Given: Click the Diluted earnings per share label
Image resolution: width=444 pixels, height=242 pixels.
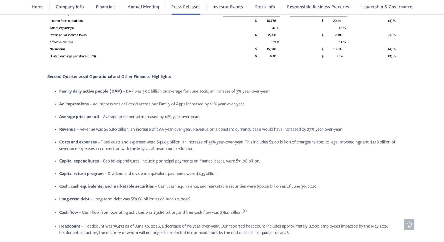Looking at the screenshot, I should click(73, 56).
